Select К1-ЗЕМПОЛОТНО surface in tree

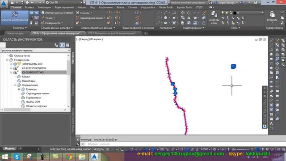pos(33,72)
